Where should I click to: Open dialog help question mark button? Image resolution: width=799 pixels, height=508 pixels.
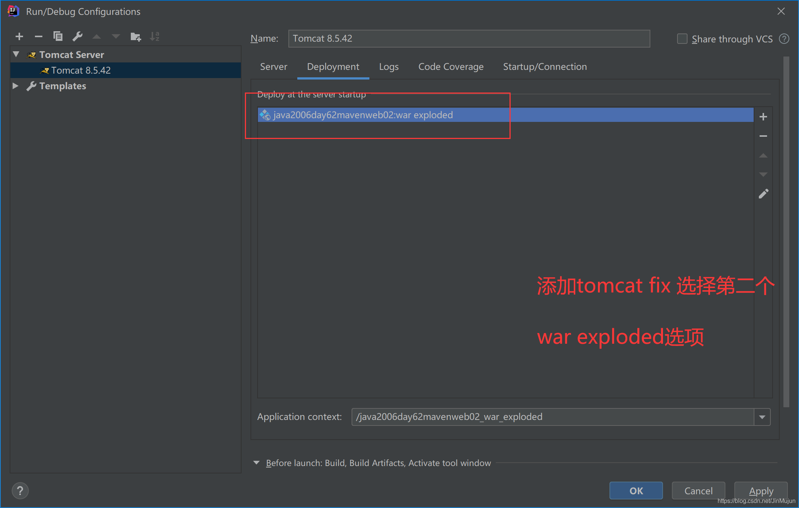tap(20, 491)
